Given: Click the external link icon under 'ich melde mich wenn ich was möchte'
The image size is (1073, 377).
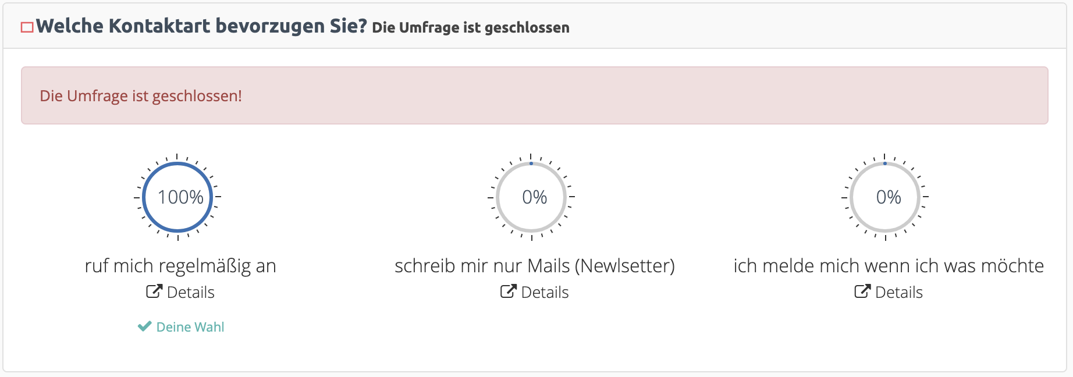Looking at the screenshot, I should pyautogui.click(x=862, y=291).
